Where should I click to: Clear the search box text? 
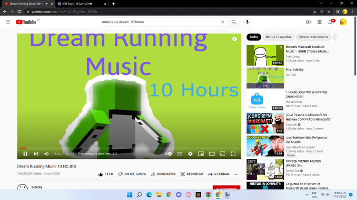pos(223,22)
